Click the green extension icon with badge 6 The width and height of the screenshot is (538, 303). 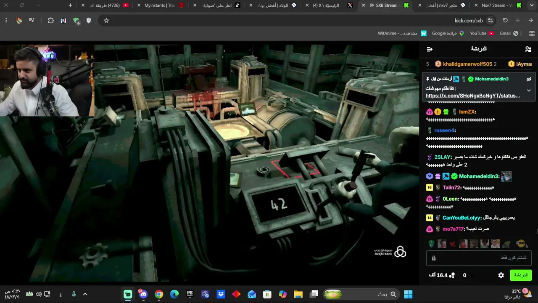(76, 21)
